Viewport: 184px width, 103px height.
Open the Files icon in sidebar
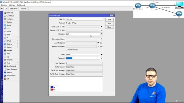pyautogui.click(x=5, y=54)
